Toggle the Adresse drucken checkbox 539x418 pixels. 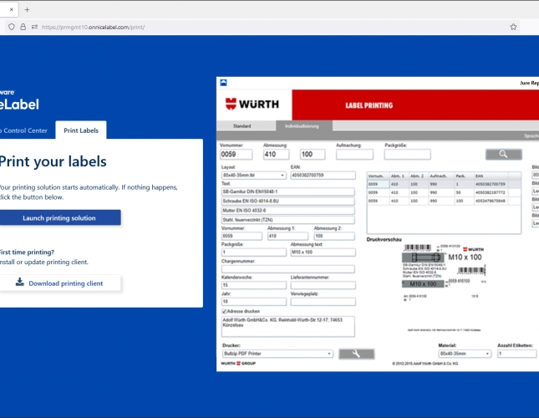pos(222,311)
